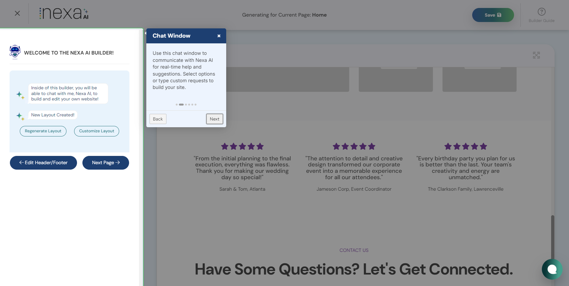Viewport: 569px width, 286px height.
Task: Click 'Have Some Questions? Let's Get Connected.' heading
Action: pos(354,269)
